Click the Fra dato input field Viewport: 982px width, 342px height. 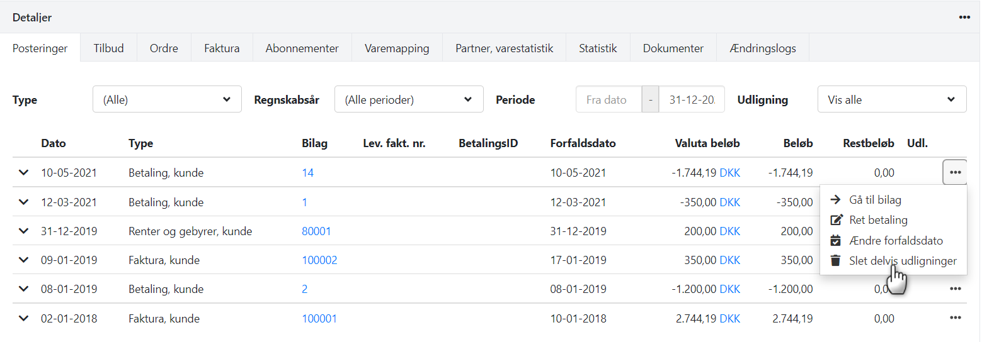tap(608, 99)
